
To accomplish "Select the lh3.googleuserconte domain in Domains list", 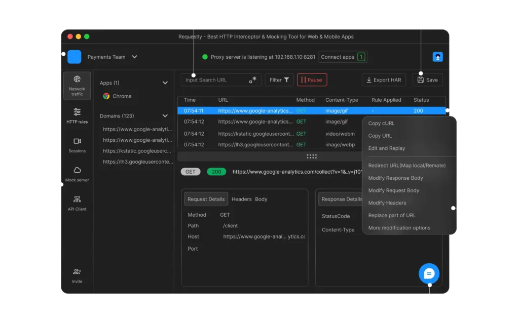I will point(138,162).
